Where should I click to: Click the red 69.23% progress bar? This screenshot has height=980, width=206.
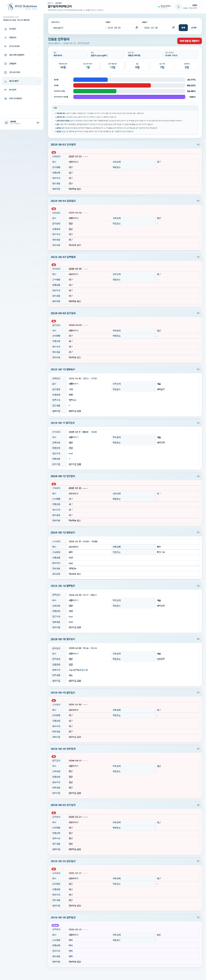[x=112, y=85]
